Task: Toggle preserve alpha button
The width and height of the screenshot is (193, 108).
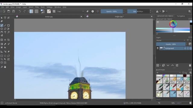Action: 93,11
